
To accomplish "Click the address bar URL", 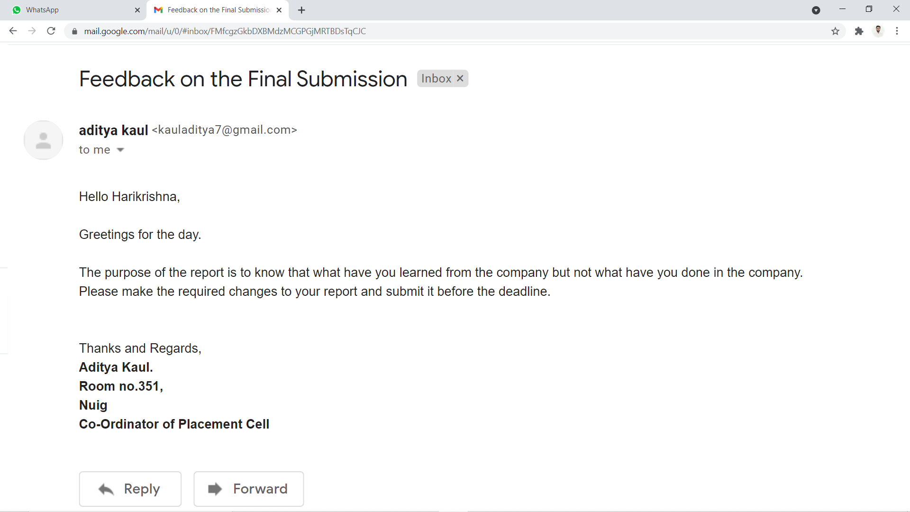I will tap(225, 31).
